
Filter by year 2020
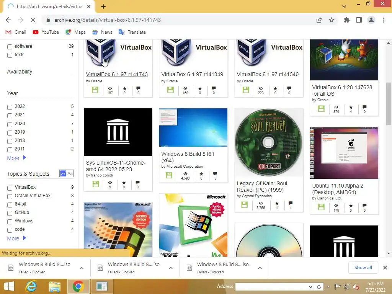point(10,124)
